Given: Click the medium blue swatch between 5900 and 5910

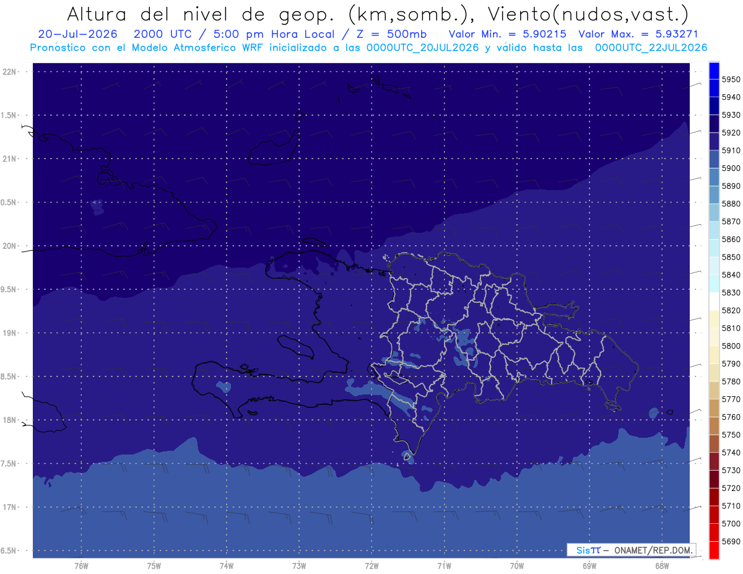Looking at the screenshot, I should click(x=713, y=159).
